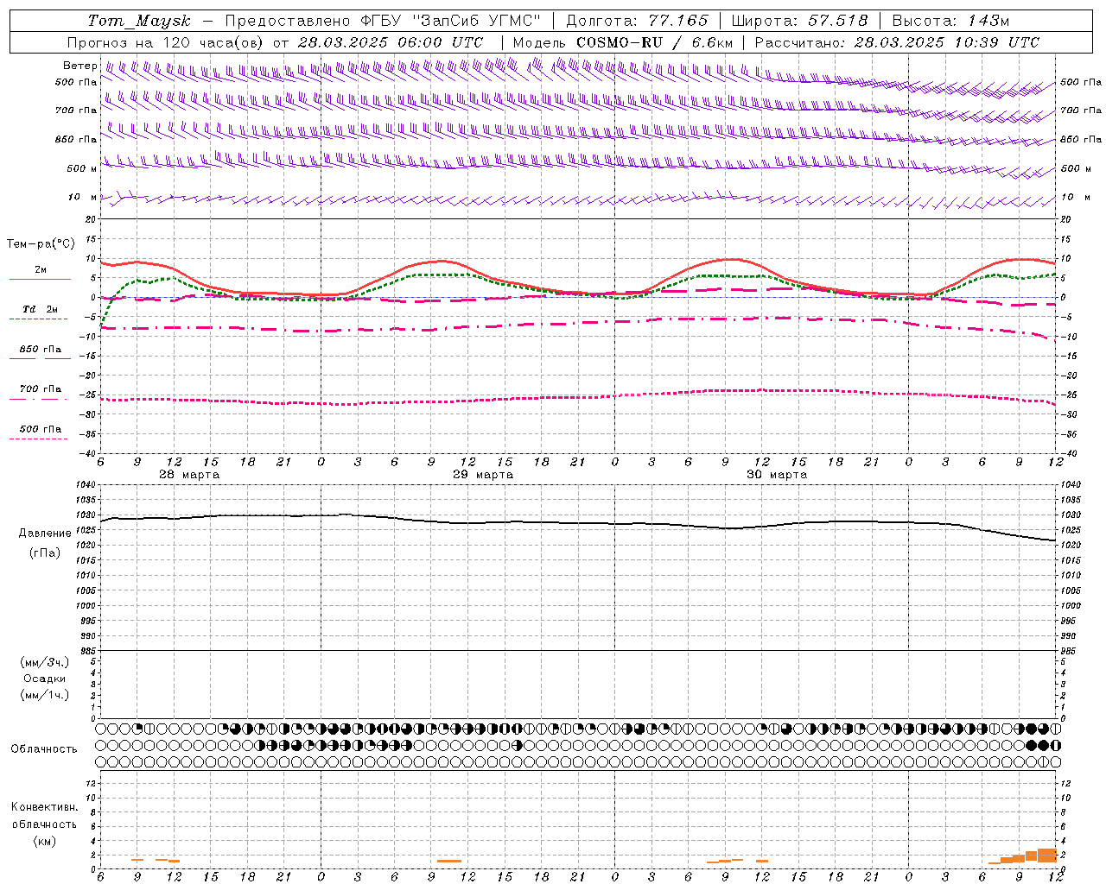Screen dimensions: 1106x884
Task: Click the Высота: 143м value
Action: (950, 21)
